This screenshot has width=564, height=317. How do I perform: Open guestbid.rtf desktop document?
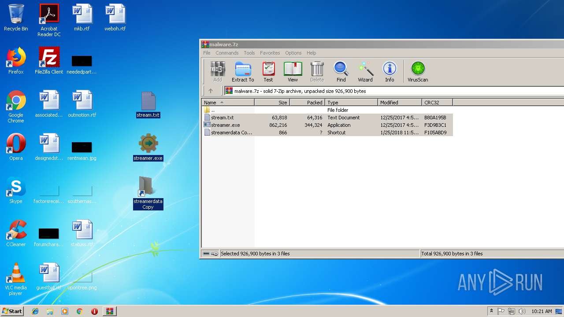49,276
